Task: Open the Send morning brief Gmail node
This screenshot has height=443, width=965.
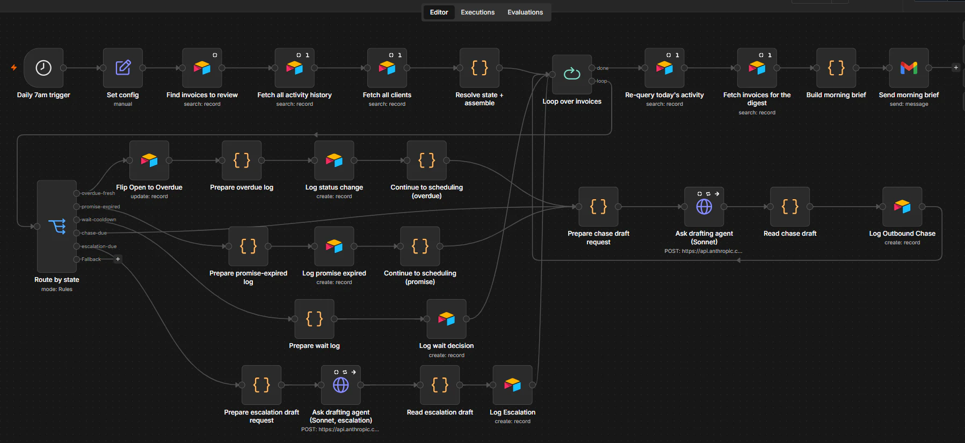Action: pos(909,68)
